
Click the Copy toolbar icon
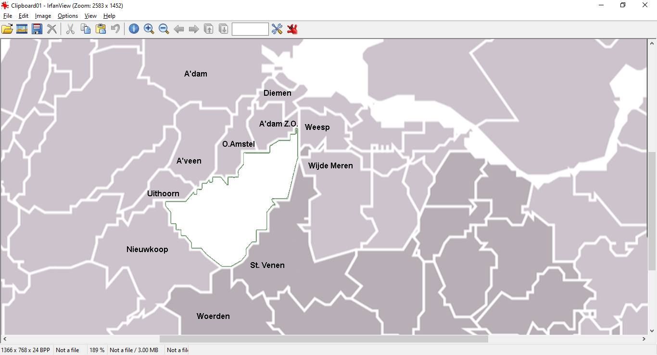(x=86, y=29)
